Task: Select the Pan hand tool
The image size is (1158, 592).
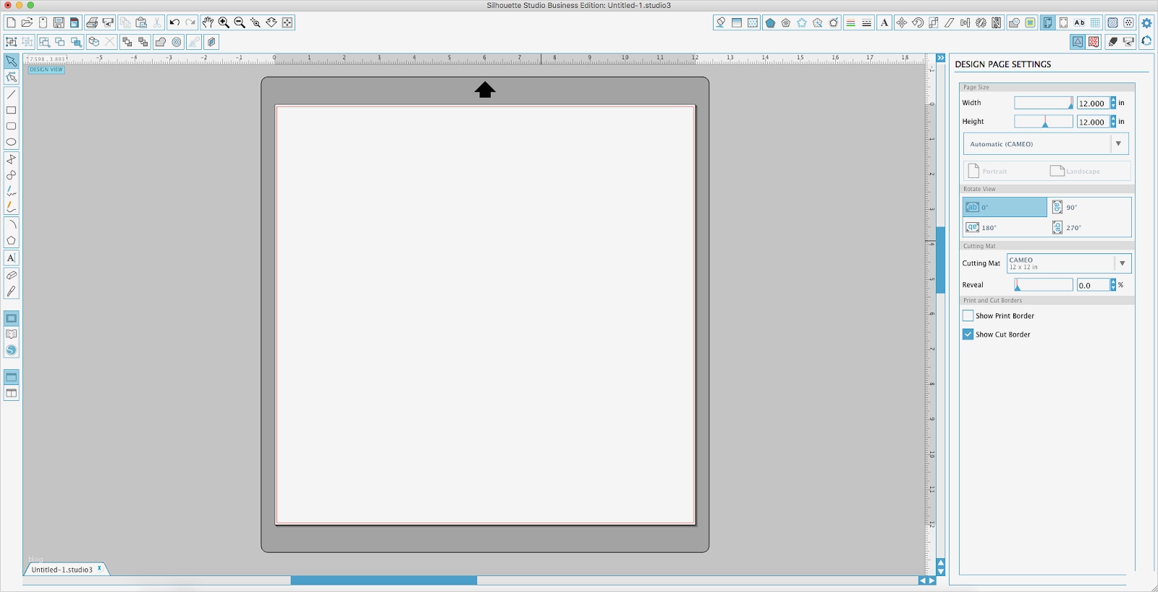Action: tap(208, 22)
